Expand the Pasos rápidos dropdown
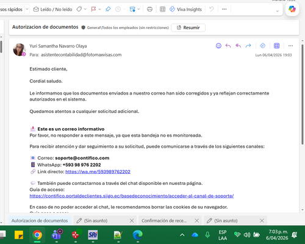Viewport: 305px width, 244px height. 27,9
